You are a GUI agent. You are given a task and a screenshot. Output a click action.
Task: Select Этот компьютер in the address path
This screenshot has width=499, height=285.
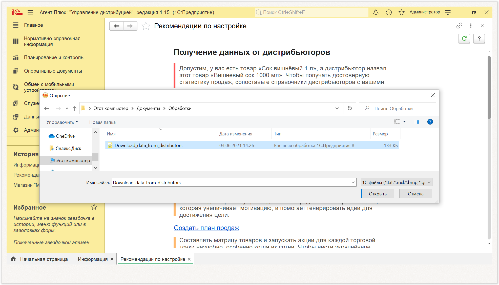tap(111, 108)
